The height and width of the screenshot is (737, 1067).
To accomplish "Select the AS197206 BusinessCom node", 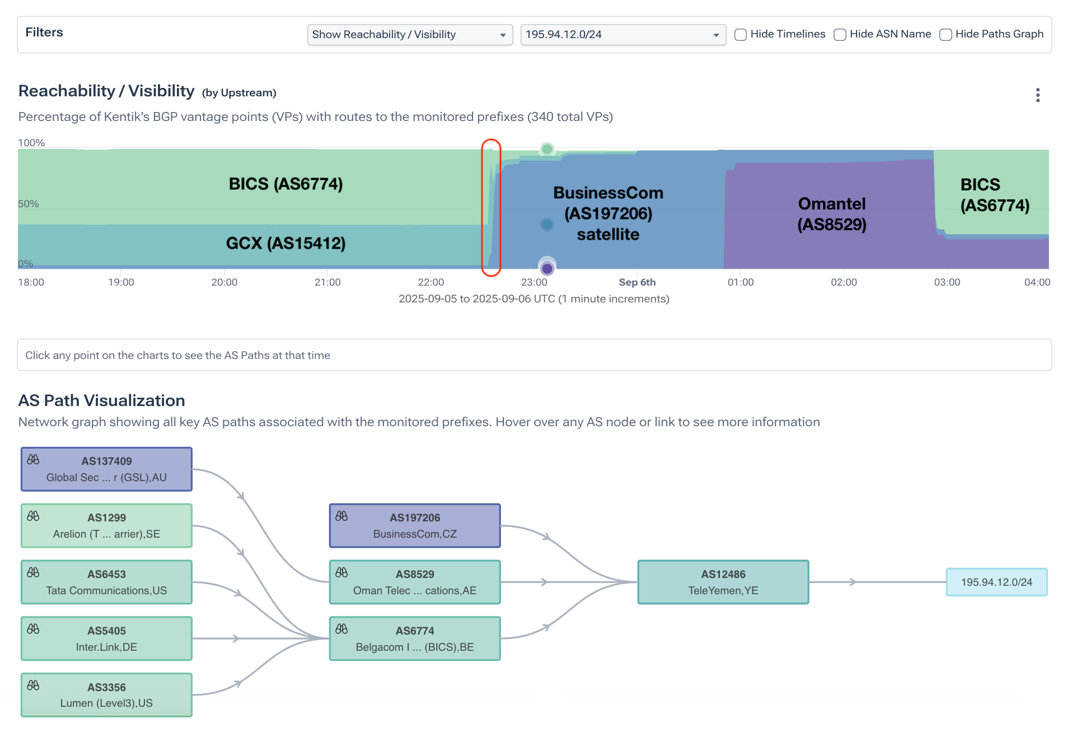I will coord(415,526).
